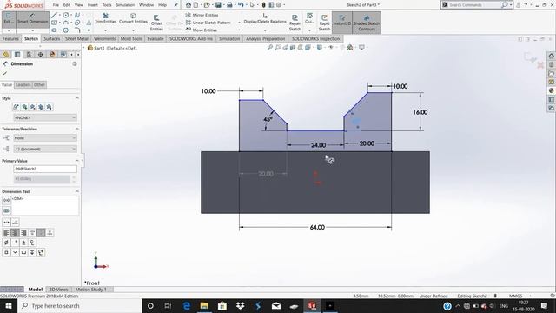The width and height of the screenshot is (556, 313).
Task: Open the Insert menu
Action: pyautogui.click(x=93, y=5)
